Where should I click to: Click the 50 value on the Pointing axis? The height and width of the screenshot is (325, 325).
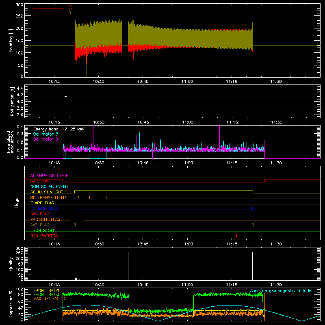pos(20,65)
